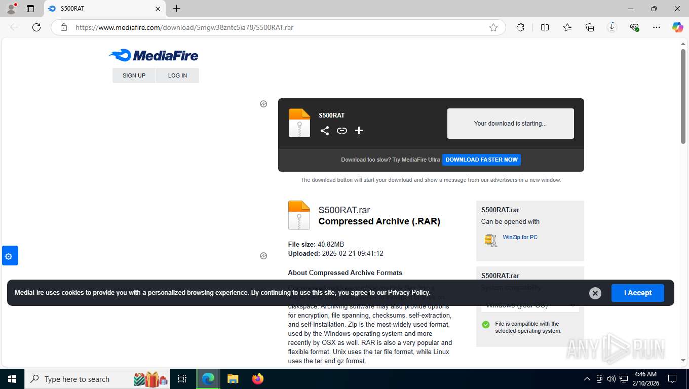Screen dimensions: 689x389
Task: Open a new browser tab
Action: [176, 9]
